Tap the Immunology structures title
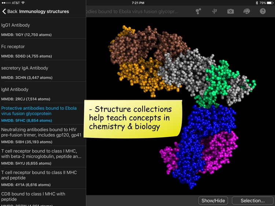275x206 pixels. (x=44, y=11)
